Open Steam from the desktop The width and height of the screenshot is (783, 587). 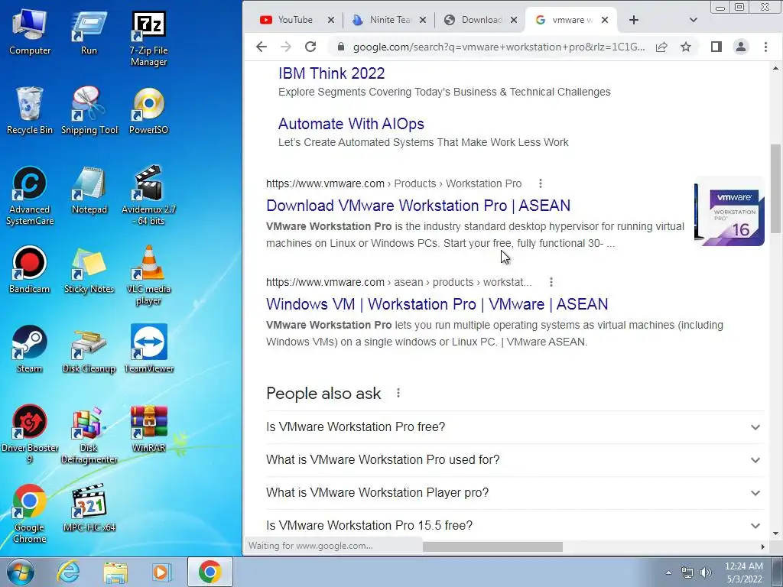(30, 349)
